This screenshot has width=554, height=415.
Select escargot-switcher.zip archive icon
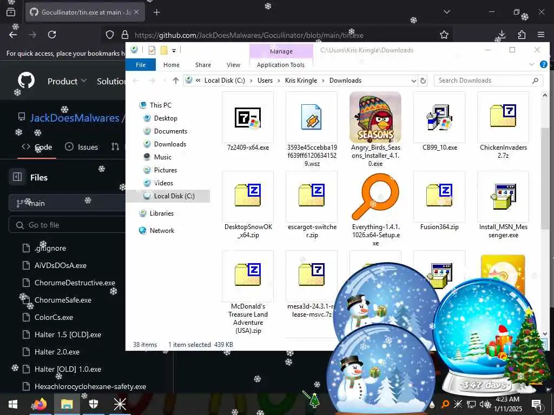[x=311, y=195]
